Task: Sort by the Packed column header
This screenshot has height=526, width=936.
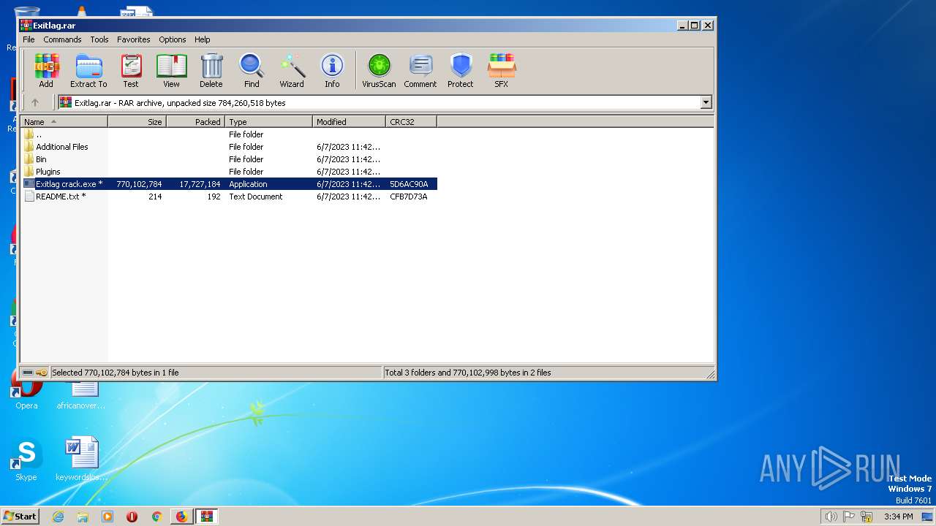Action: point(196,122)
